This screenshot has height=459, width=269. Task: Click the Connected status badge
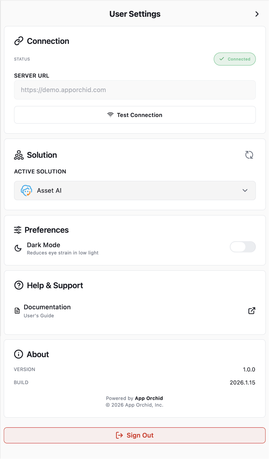pyautogui.click(x=235, y=59)
